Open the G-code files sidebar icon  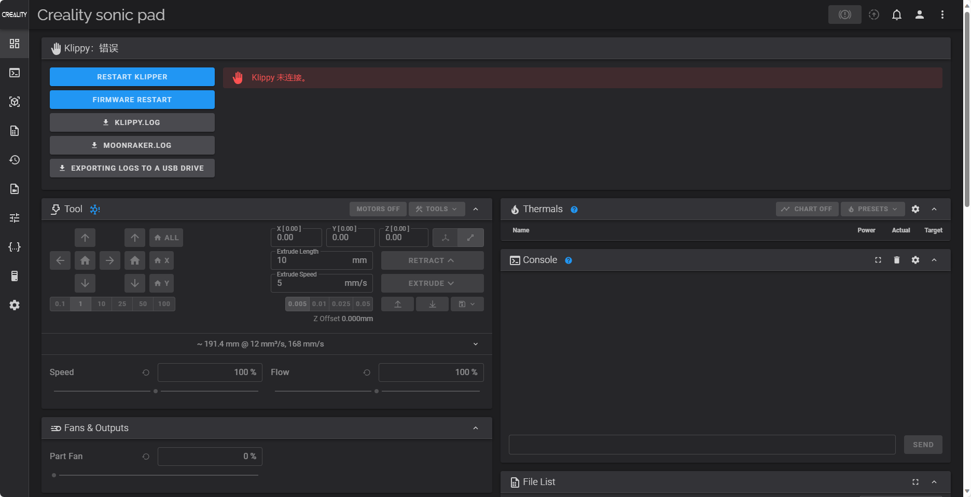pos(15,131)
